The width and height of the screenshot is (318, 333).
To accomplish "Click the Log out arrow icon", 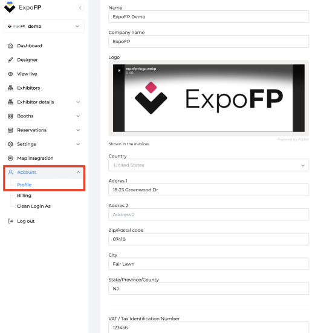I will click(x=10, y=221).
